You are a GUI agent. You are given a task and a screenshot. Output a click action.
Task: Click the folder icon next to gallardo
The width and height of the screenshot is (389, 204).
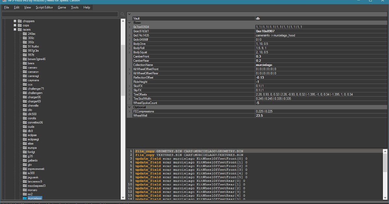pyautogui.click(x=25, y=160)
